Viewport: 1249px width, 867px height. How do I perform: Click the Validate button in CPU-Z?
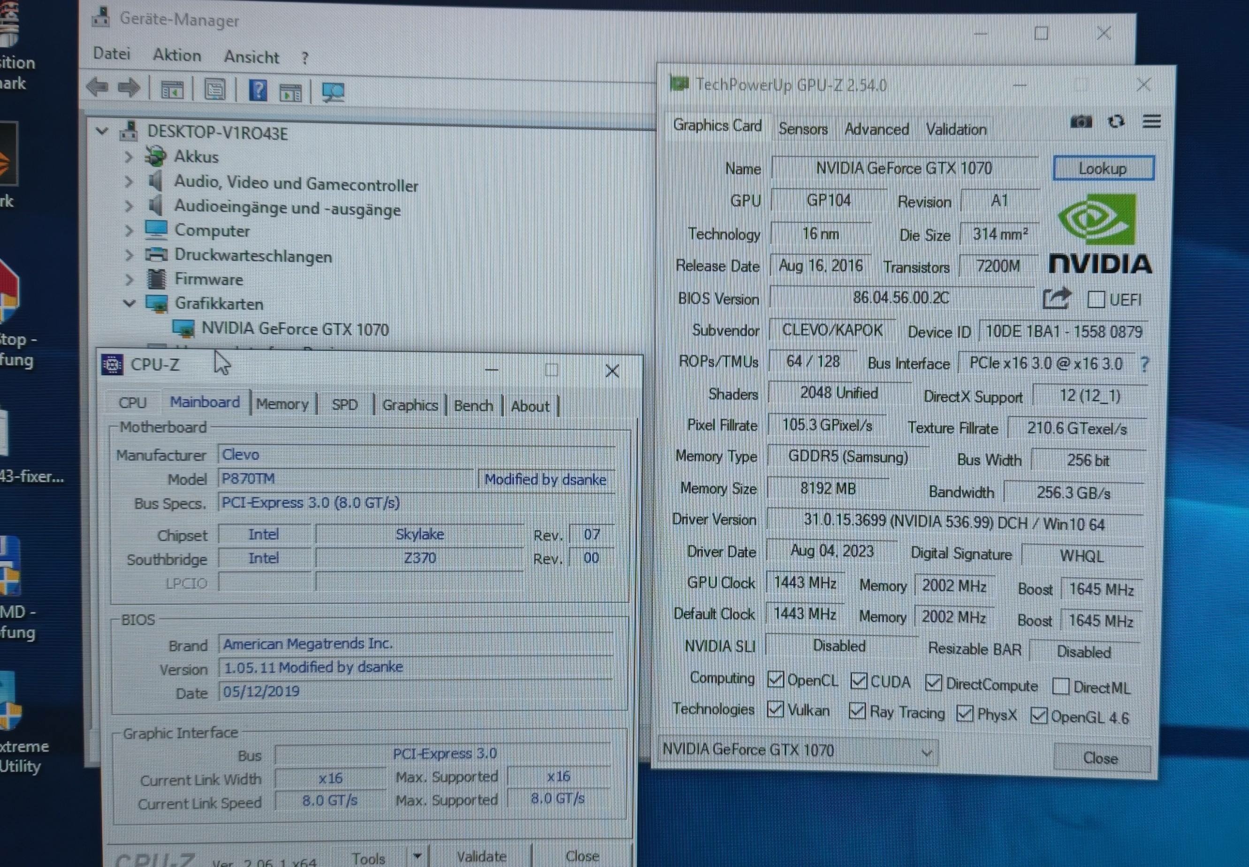[x=481, y=856]
